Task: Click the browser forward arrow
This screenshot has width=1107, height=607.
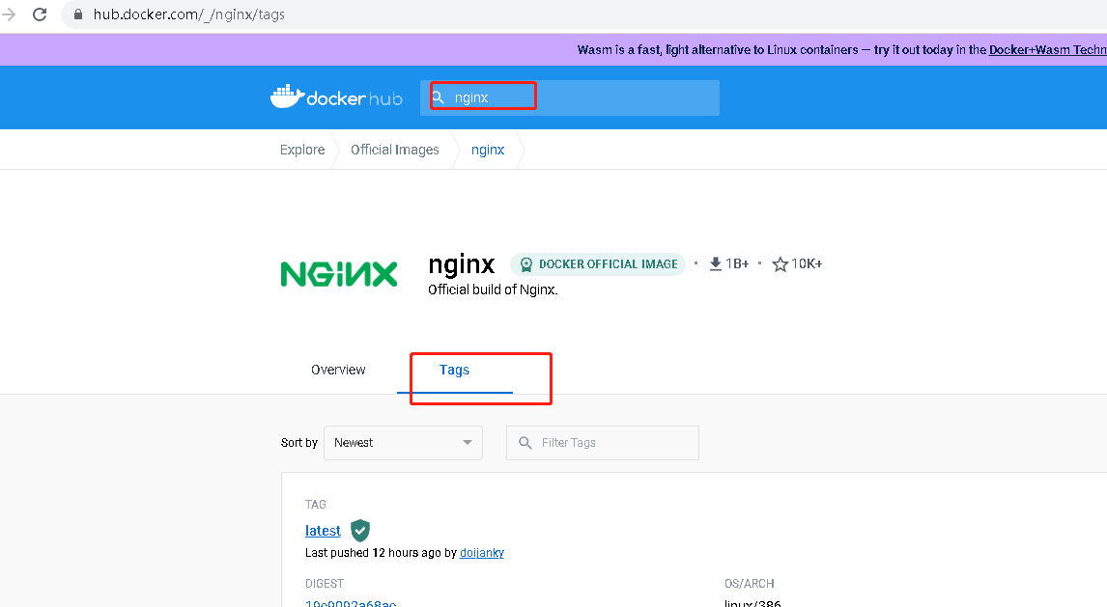Action: click(x=9, y=14)
